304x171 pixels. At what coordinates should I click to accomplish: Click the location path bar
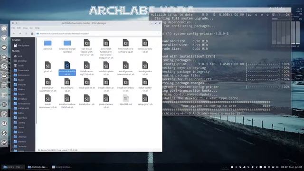(x=98, y=34)
